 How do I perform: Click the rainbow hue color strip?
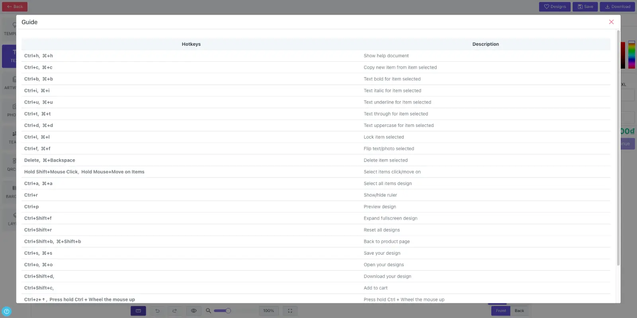631,55
